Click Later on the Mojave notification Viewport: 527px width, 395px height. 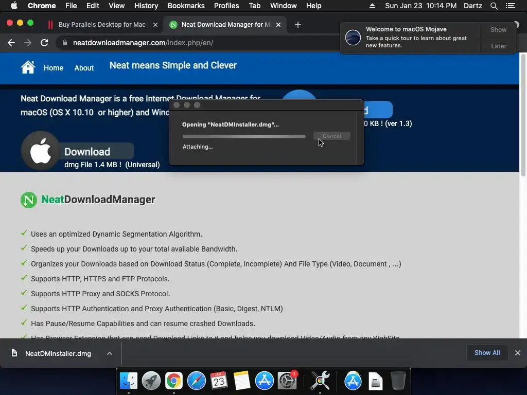coord(498,46)
